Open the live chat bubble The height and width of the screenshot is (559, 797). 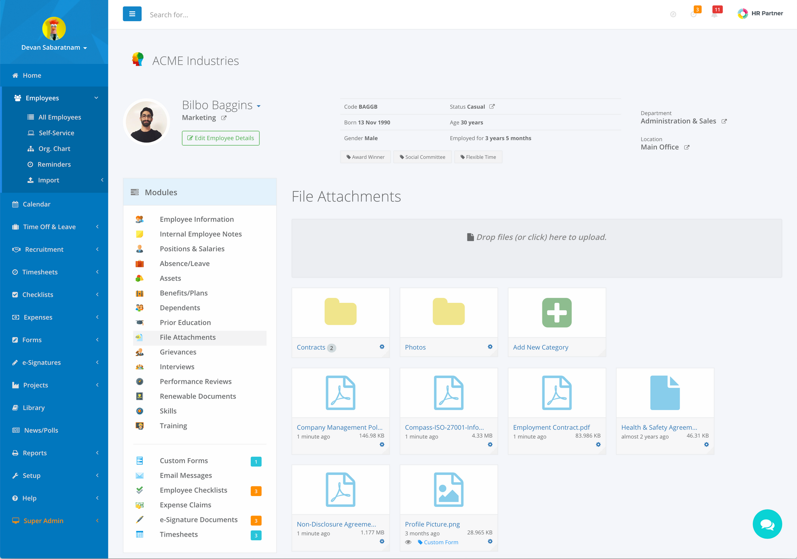767,524
